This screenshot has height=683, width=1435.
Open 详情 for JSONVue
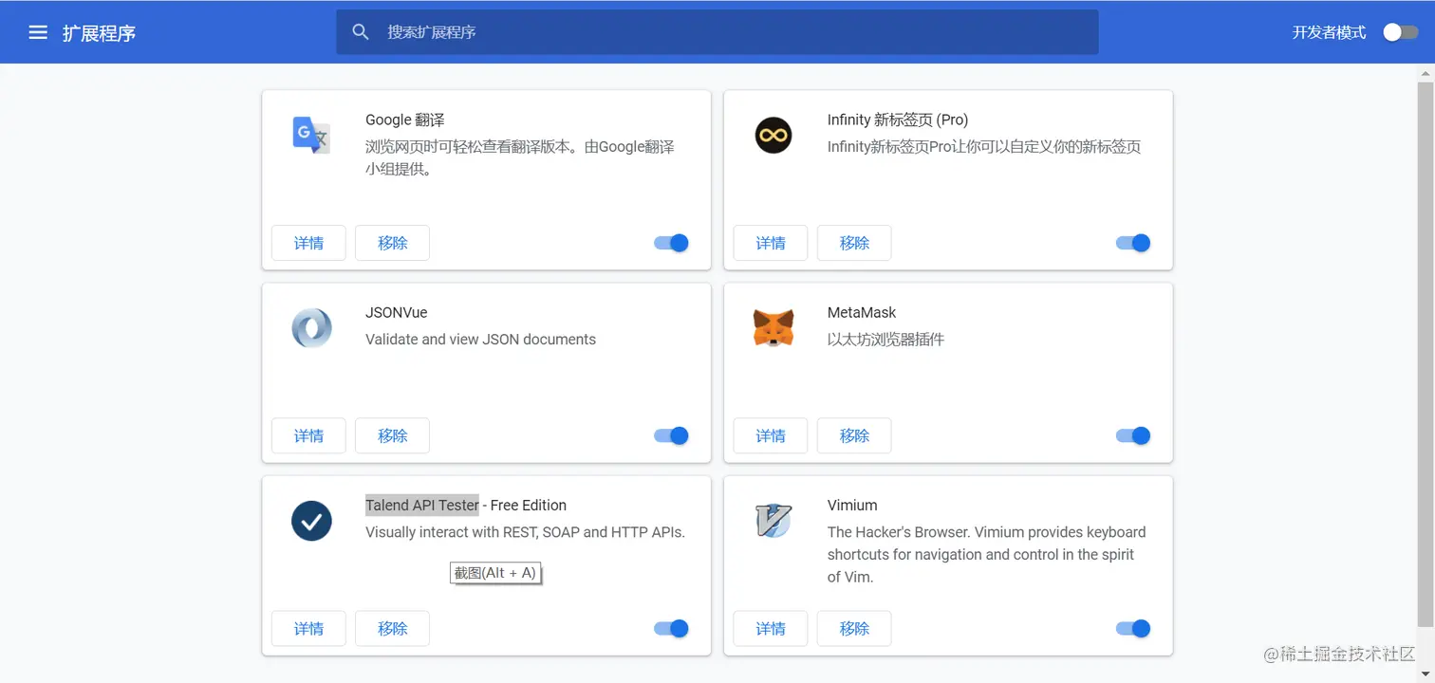tap(308, 435)
